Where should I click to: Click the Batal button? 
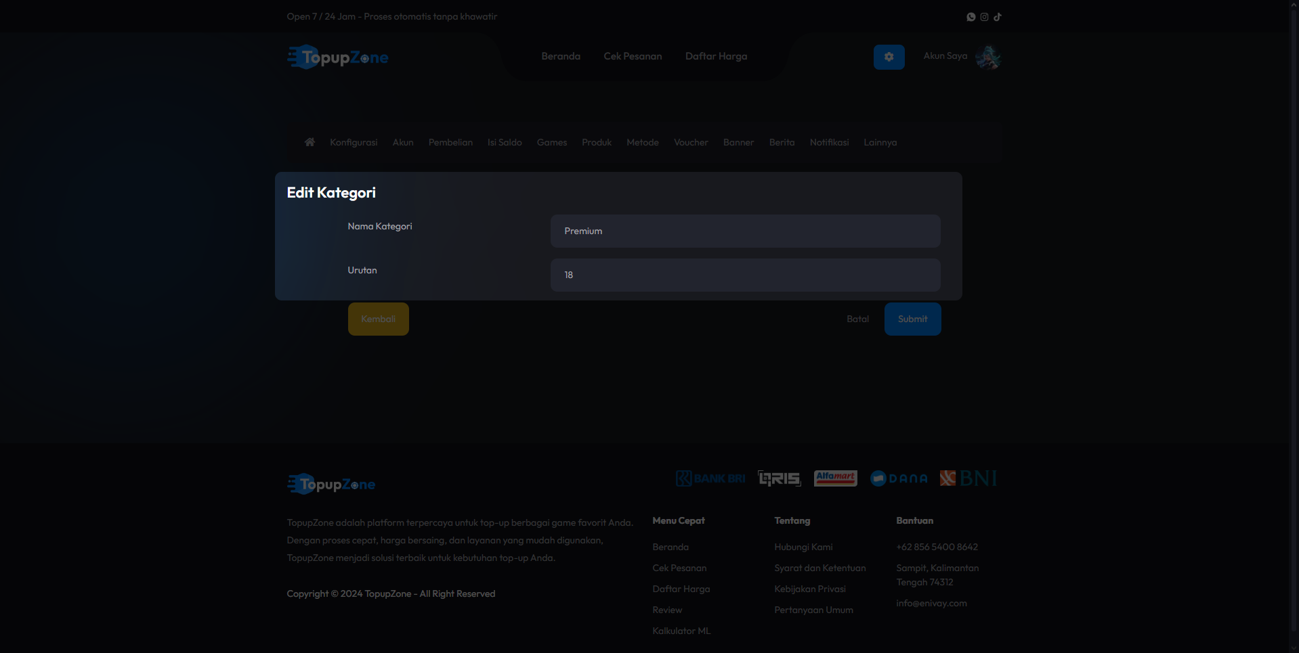857,319
